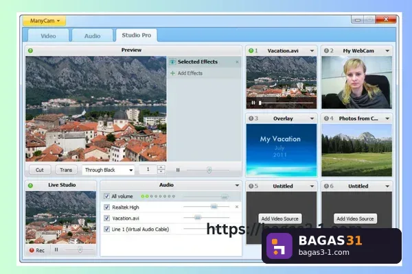Activate source 4 gray indicator
This screenshot has width=412, height=274.
point(326,119)
